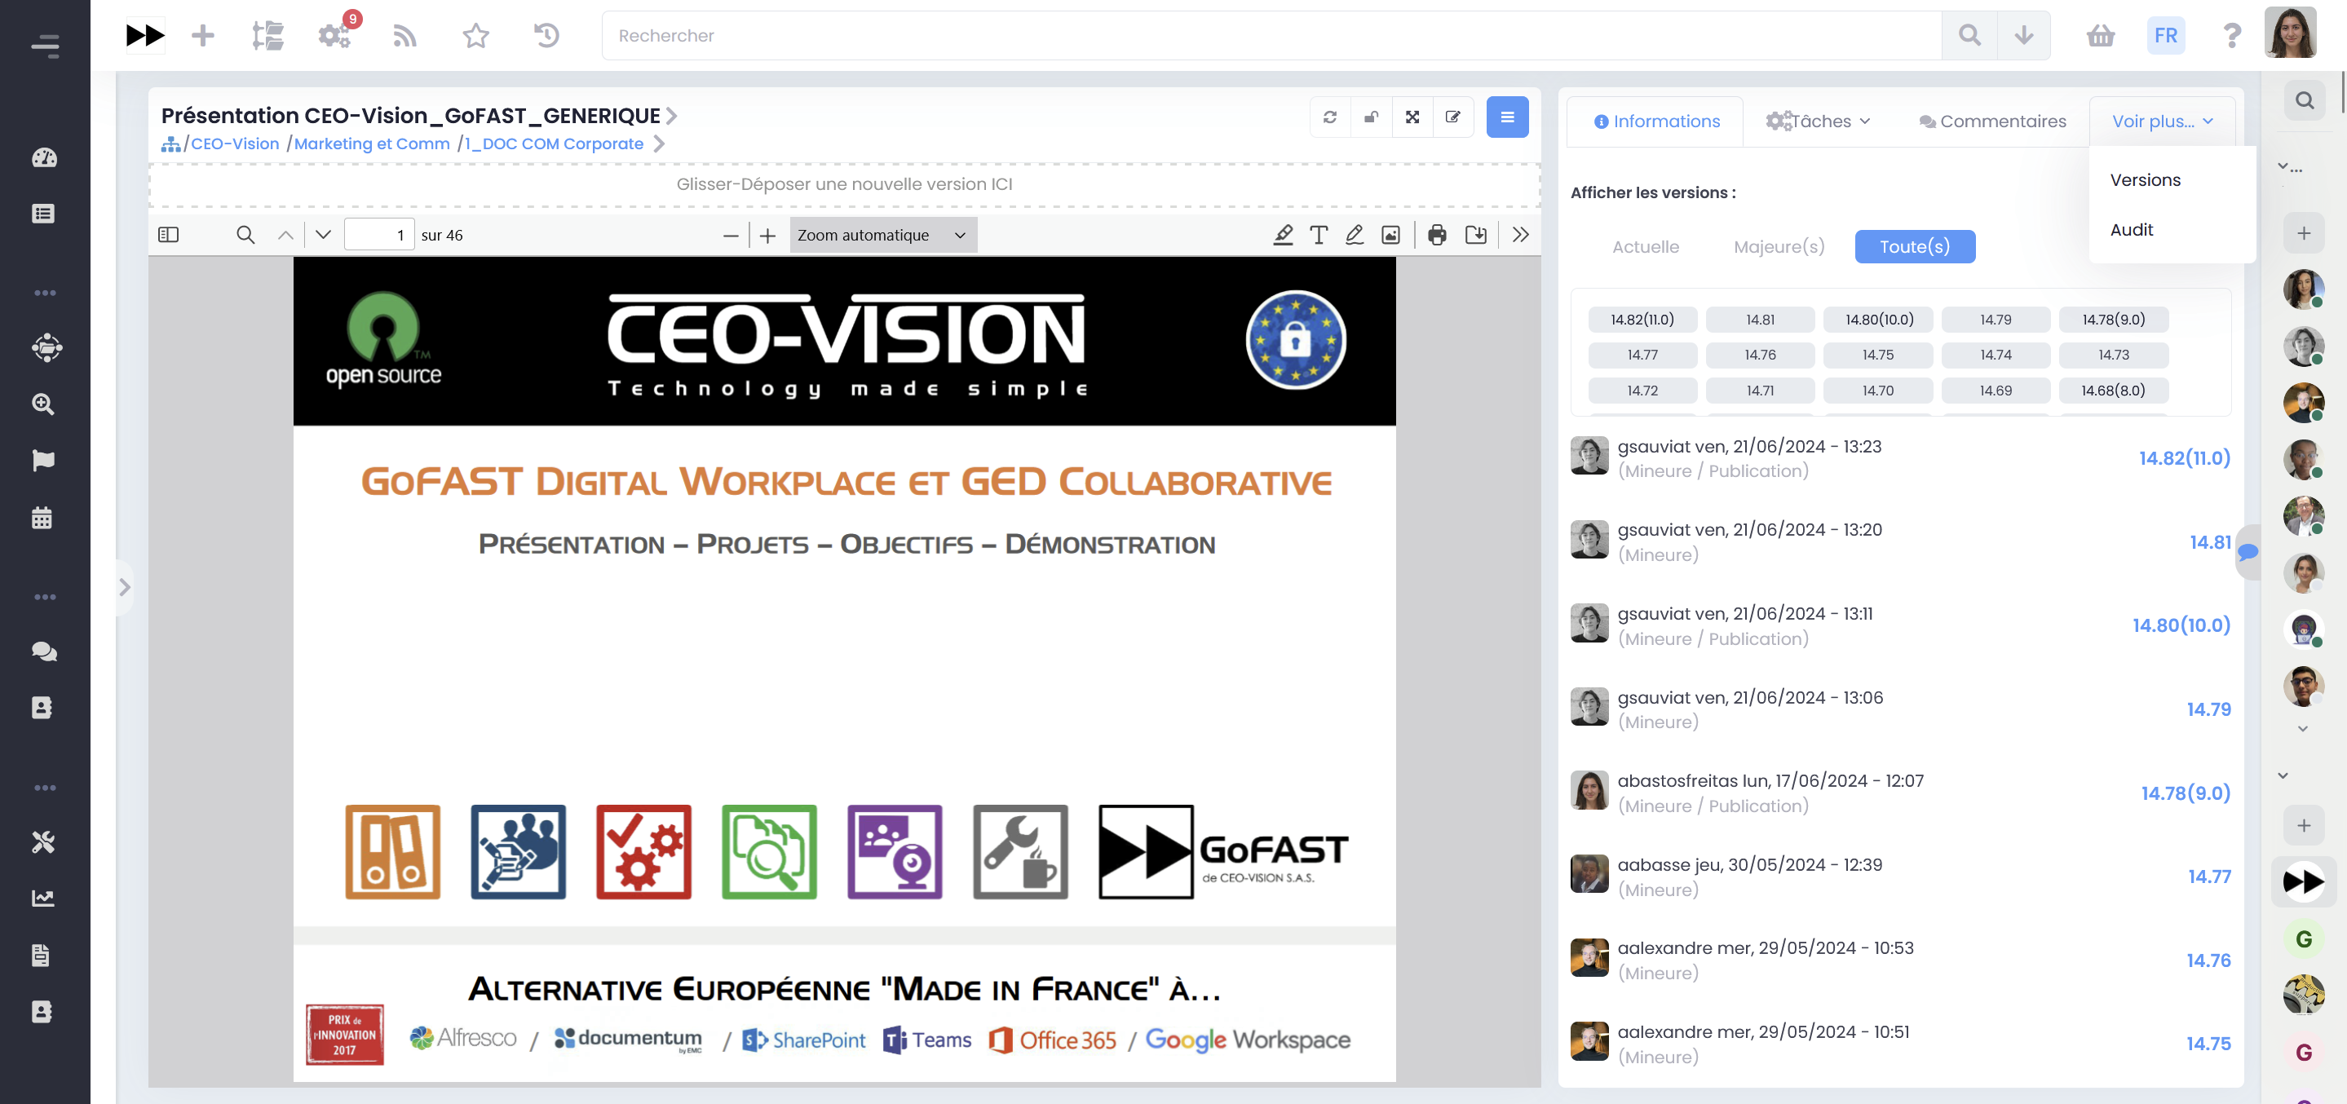This screenshot has width=2347, height=1104.
Task: Select the Actuelle versions filter
Action: [1646, 246]
